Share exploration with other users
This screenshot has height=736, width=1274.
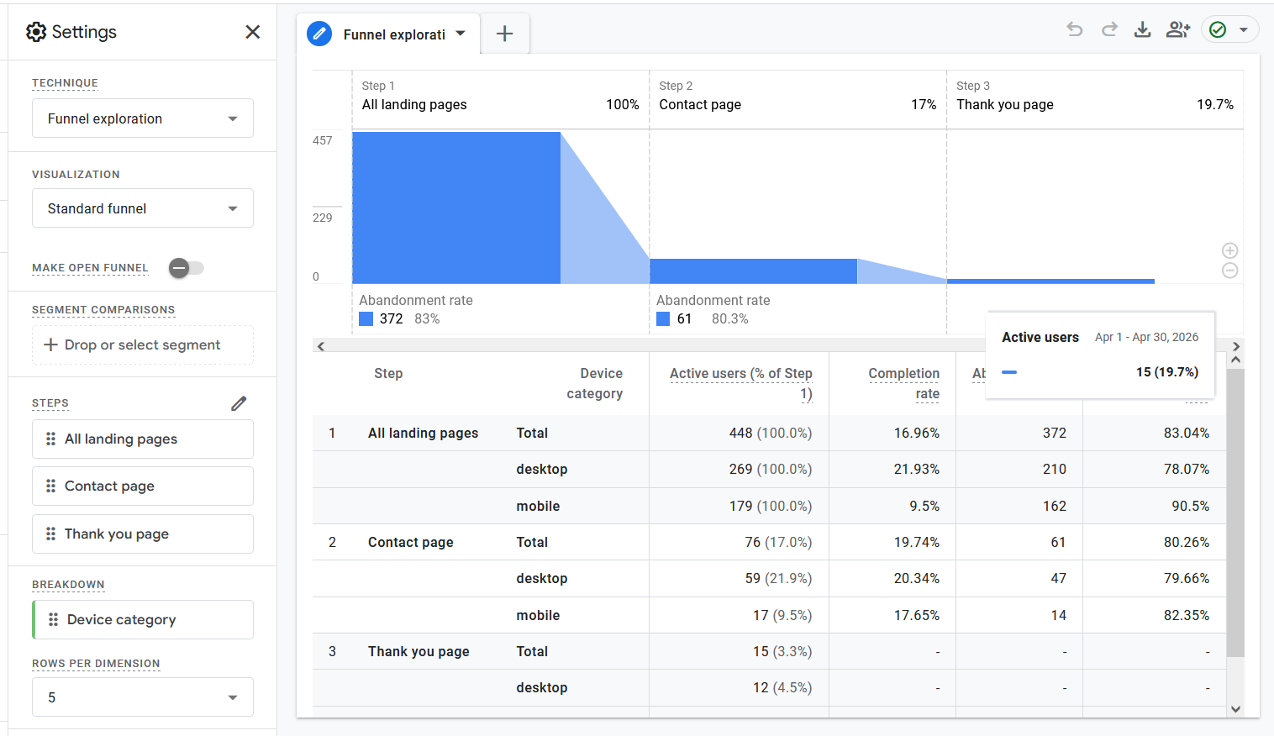(x=1178, y=29)
